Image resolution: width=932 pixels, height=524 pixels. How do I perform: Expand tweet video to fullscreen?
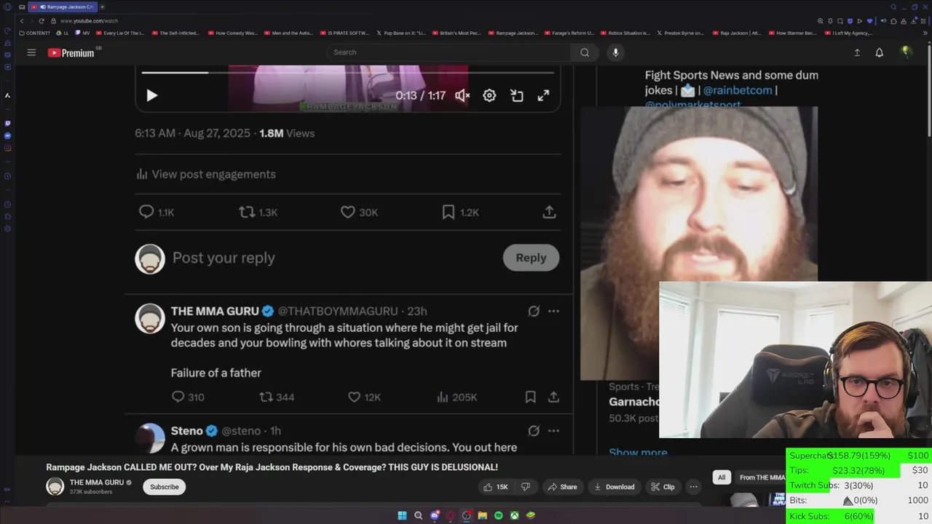click(x=543, y=95)
